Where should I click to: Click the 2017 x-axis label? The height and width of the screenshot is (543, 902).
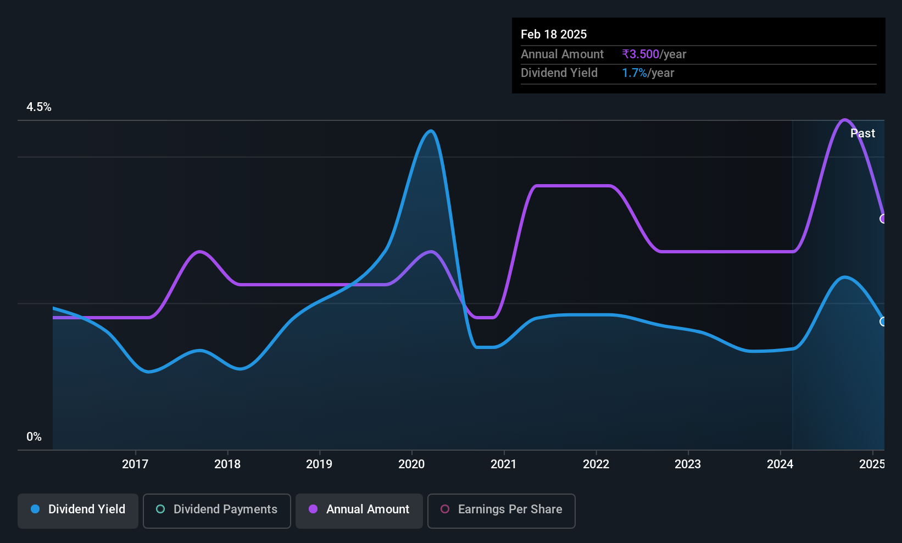coord(135,464)
